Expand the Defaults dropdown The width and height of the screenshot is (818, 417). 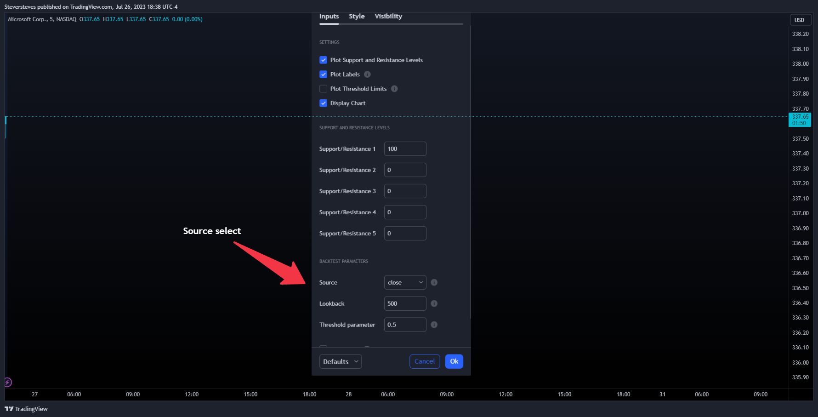[x=340, y=361]
